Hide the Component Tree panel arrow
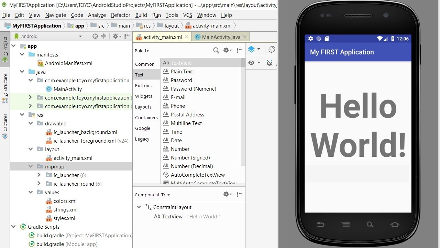This screenshot has width=440, height=248. click(x=240, y=194)
